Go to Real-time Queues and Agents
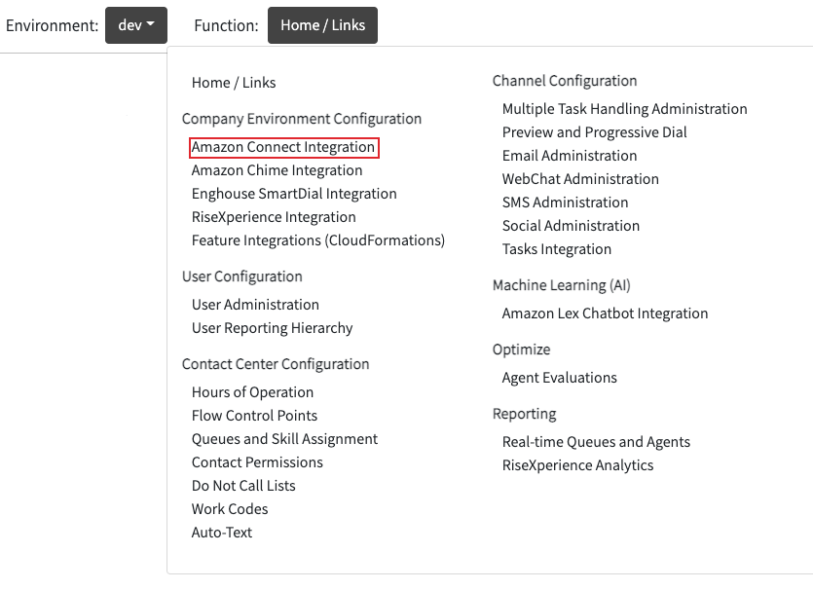 [596, 442]
